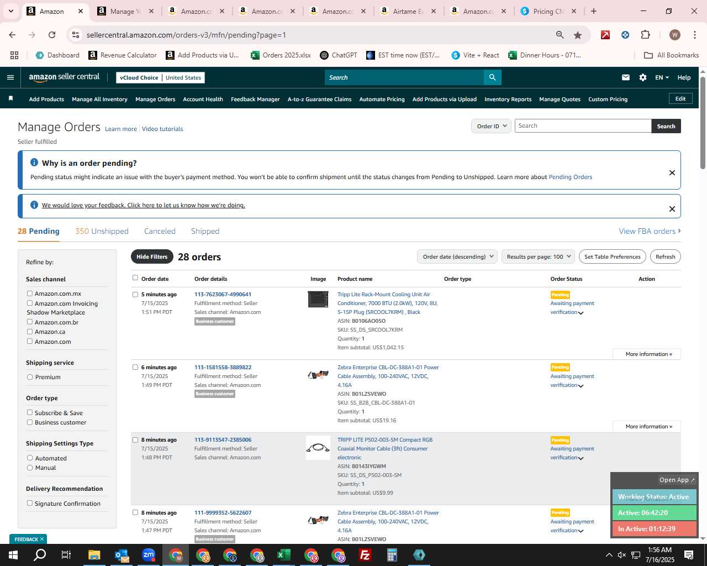Screen dimensions: 707x566
Task: Open Windows taskbar search
Action: click(40, 555)
